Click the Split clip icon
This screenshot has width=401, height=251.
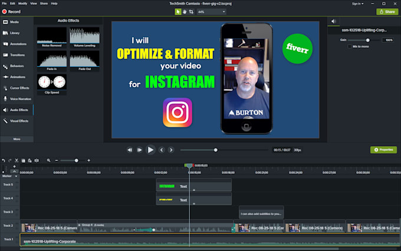click(37, 160)
